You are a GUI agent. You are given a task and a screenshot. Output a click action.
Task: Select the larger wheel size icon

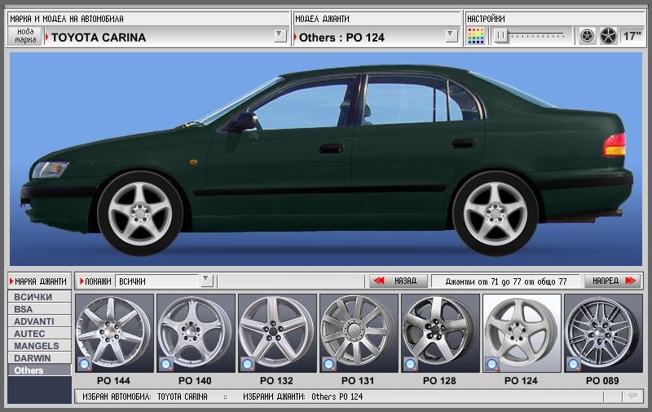pos(608,36)
